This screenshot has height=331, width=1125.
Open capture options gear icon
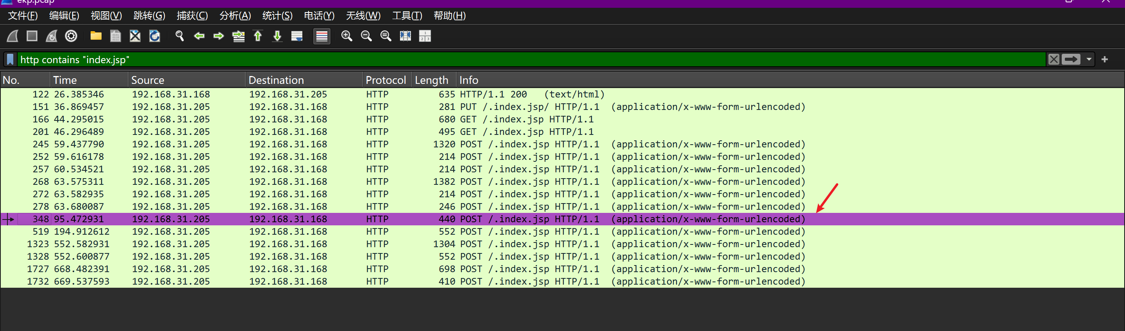(x=71, y=36)
